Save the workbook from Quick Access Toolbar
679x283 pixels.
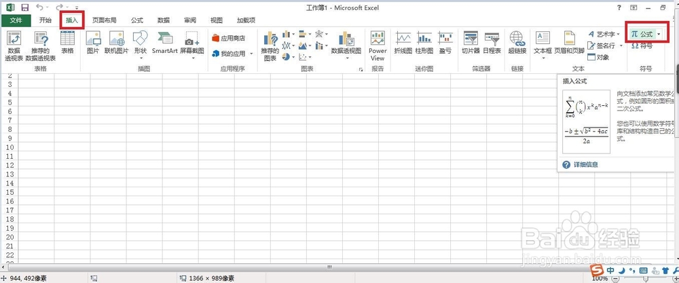(x=24, y=7)
